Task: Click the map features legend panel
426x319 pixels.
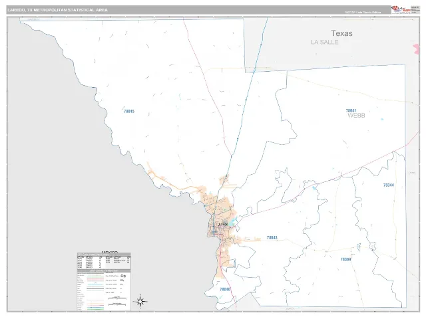Action: 104,290
